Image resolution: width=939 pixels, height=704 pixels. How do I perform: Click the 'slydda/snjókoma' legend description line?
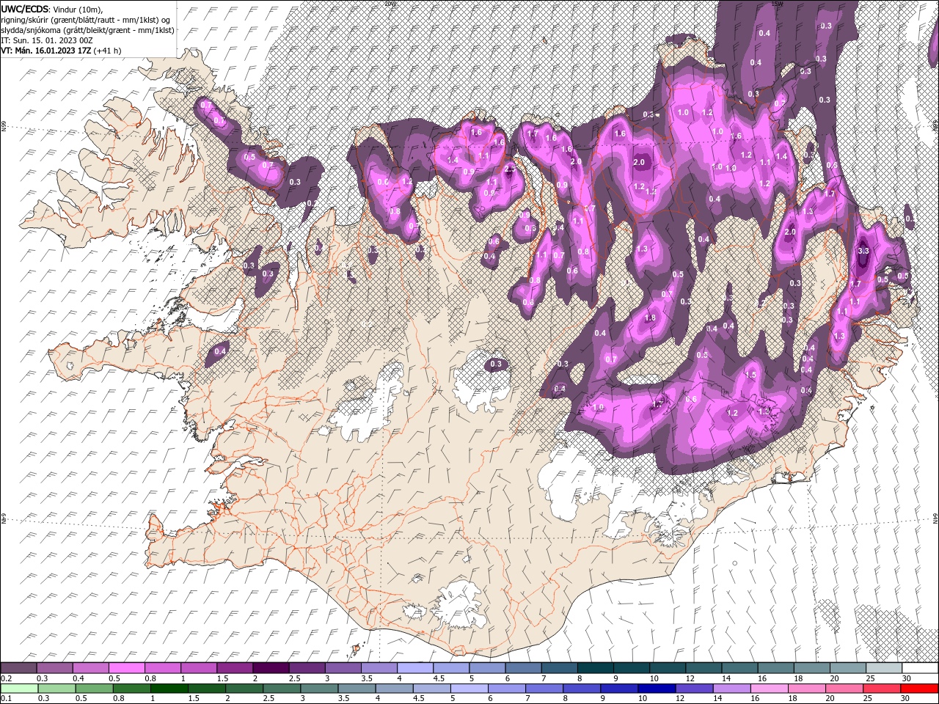pos(88,30)
